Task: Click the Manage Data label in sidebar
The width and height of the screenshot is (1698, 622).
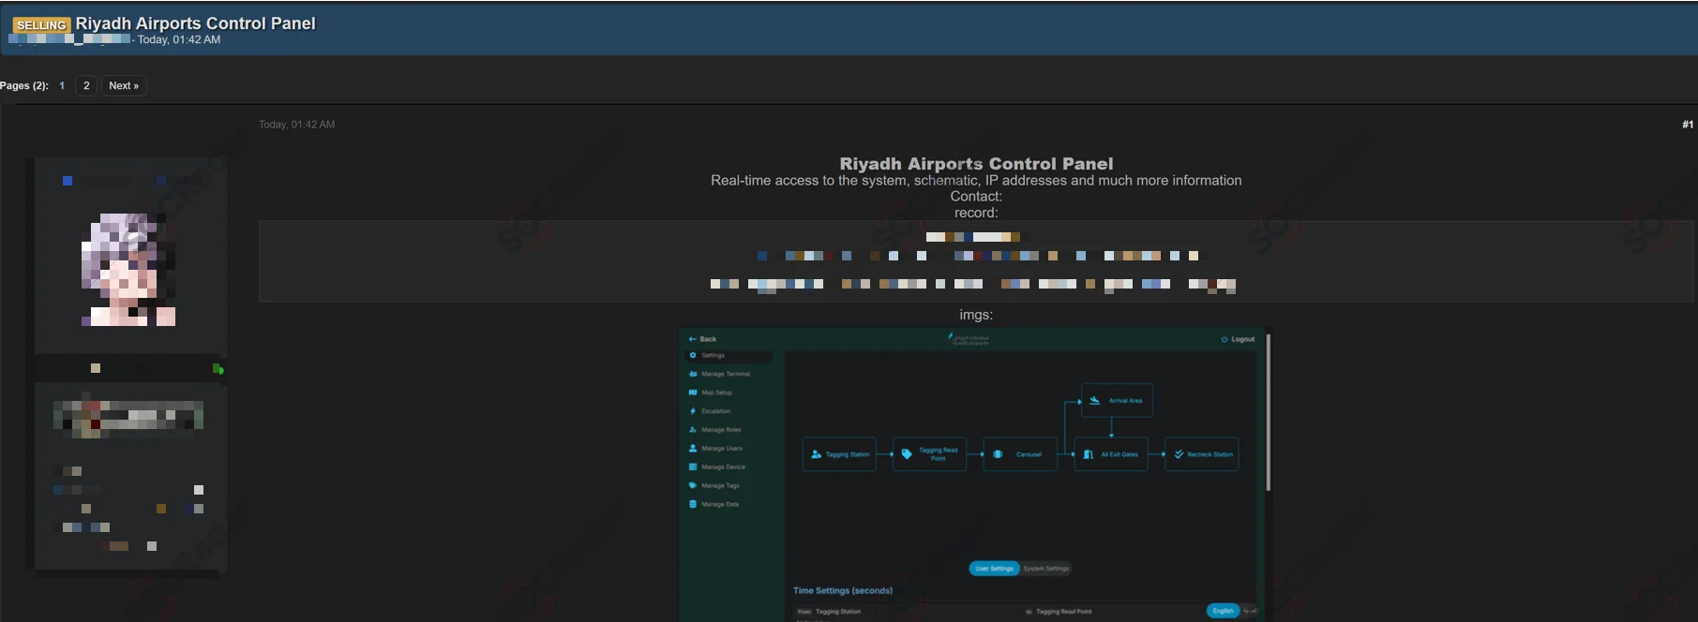Action: [x=720, y=504]
